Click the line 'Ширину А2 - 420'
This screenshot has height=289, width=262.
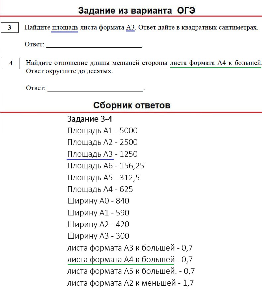coord(98,224)
